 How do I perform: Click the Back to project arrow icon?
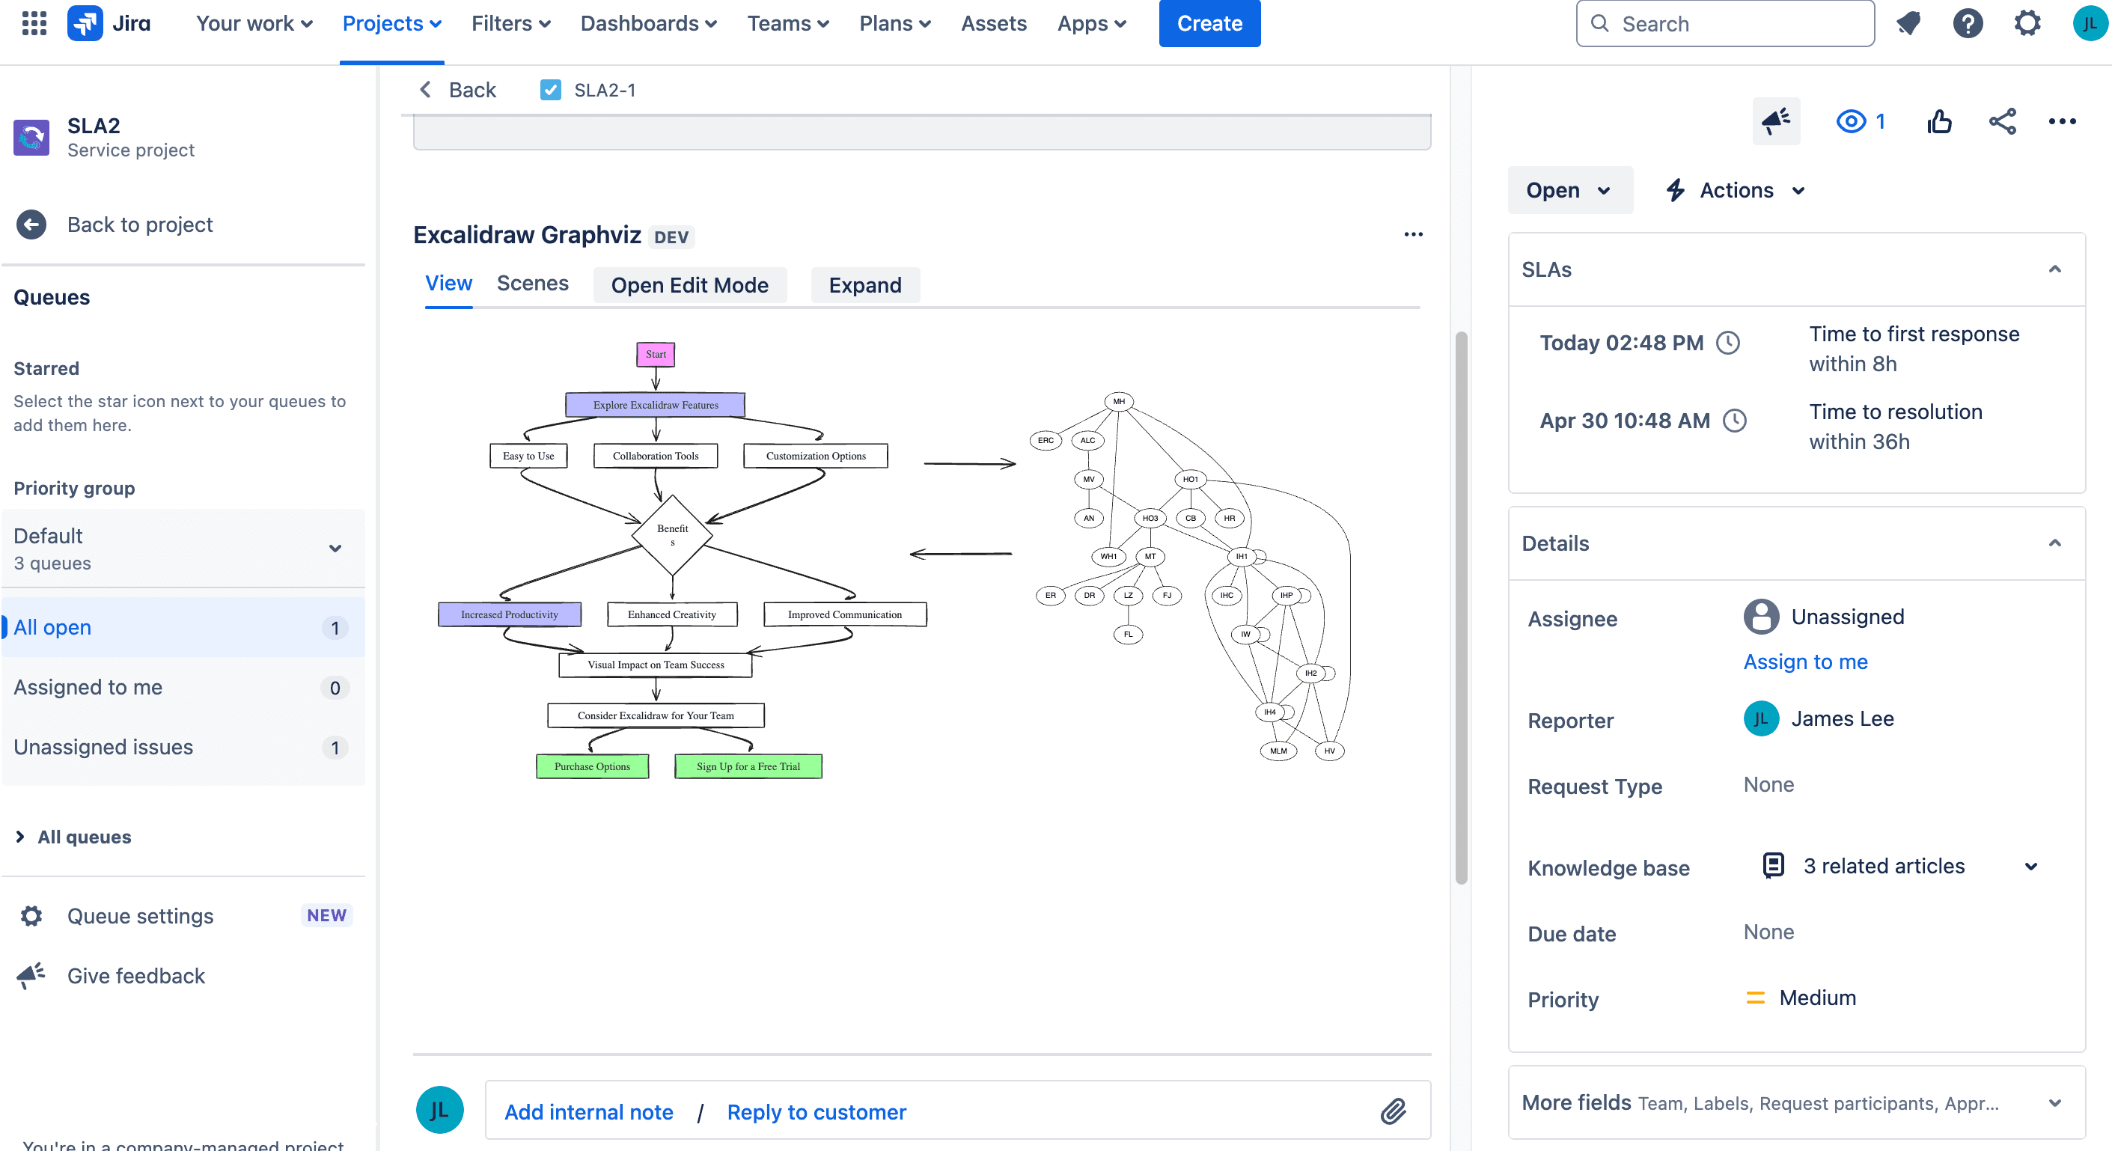[31, 225]
